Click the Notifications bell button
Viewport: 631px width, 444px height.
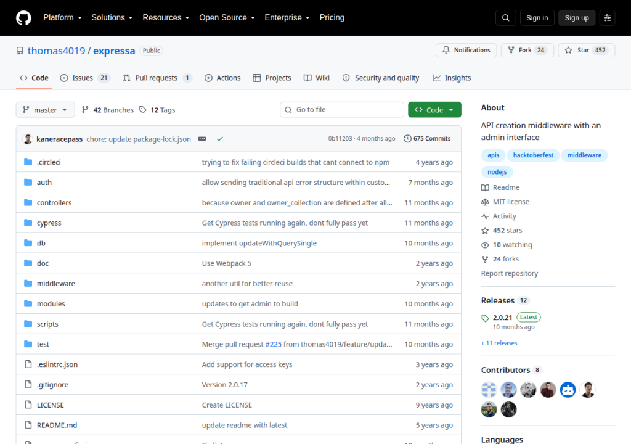pos(466,50)
